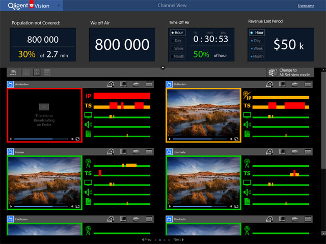Screen dimensions: 326x244
Task: Click Emmen video progress bar
Action: click(41, 206)
